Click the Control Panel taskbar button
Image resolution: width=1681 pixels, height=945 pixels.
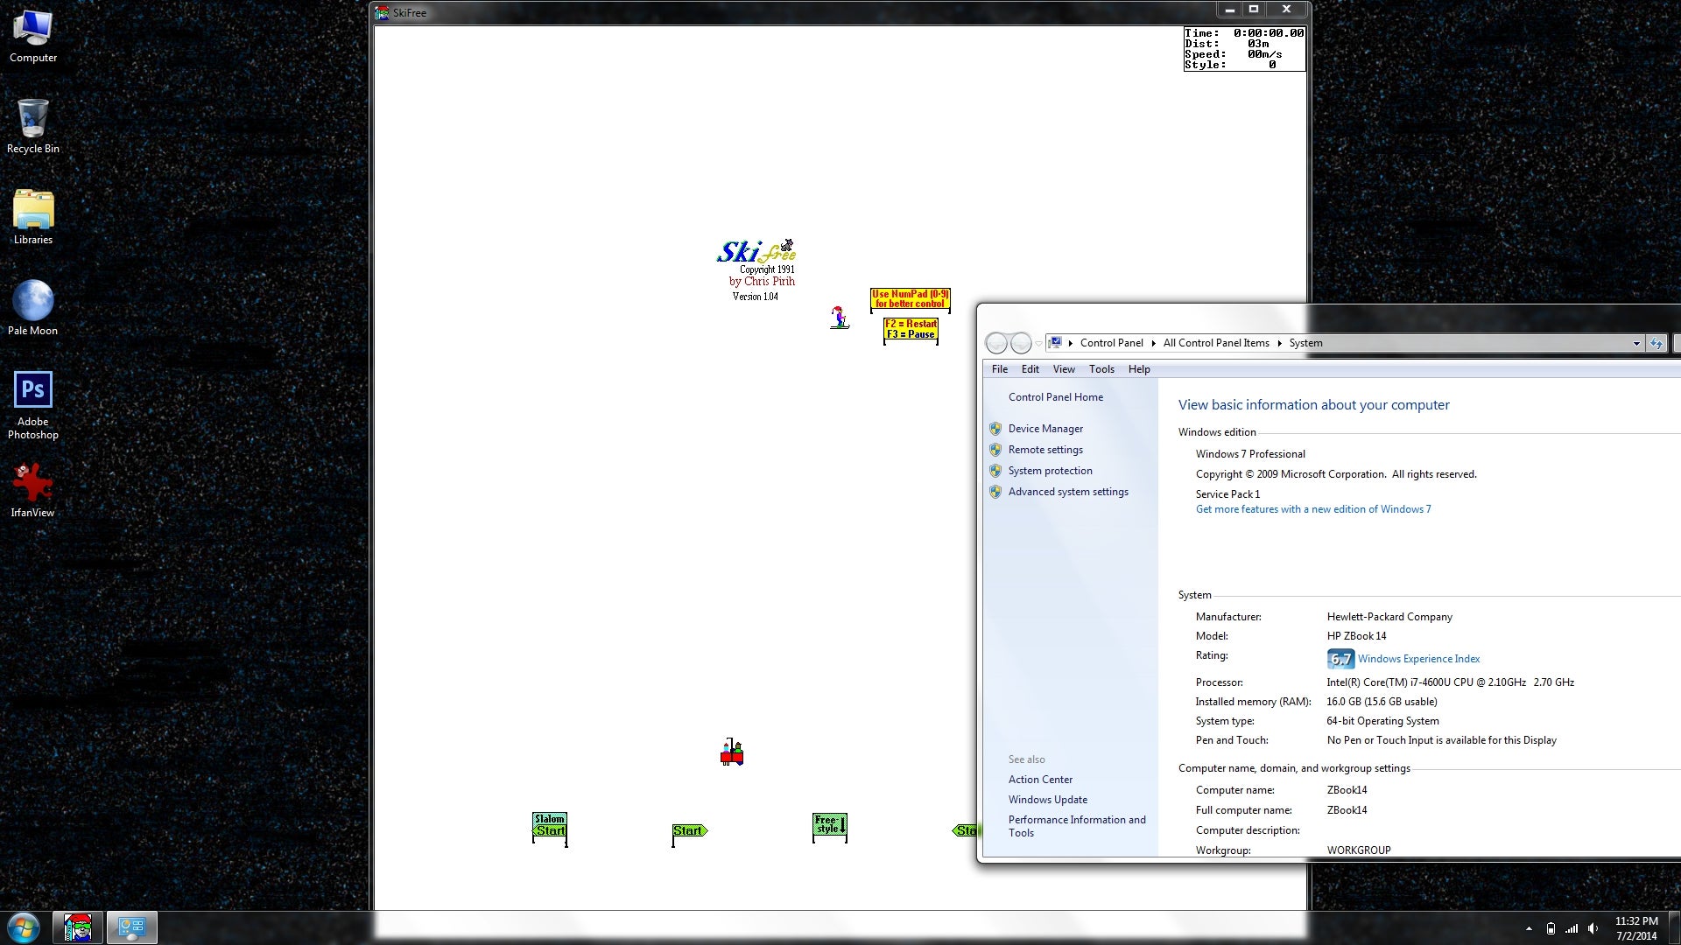click(132, 927)
